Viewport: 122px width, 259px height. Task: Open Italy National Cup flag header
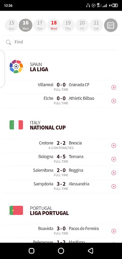pyautogui.click(x=16, y=125)
